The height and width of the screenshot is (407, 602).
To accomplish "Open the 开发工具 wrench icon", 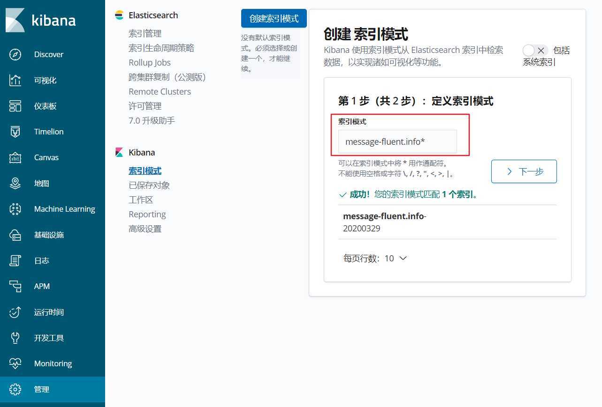I will [15, 338].
